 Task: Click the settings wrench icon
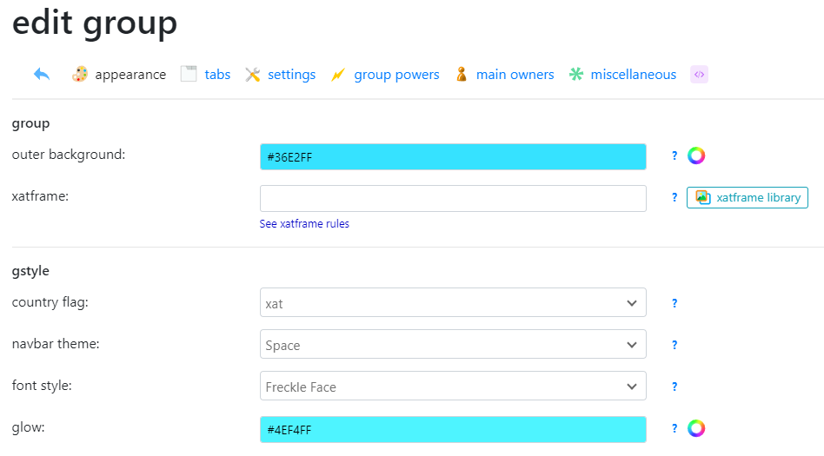tap(253, 75)
